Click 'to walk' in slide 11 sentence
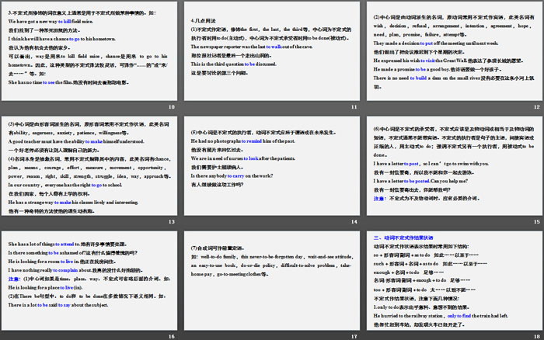The image size is (544, 340). tap(274, 47)
